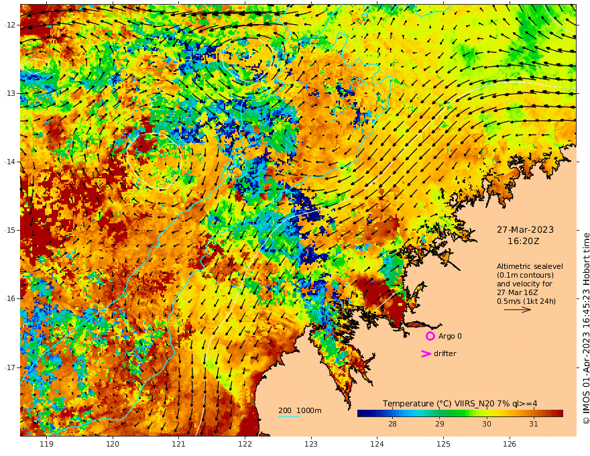Image resolution: width=590 pixels, height=456 pixels.
Task: Click latitude axis label -15
Action: tap(10, 230)
